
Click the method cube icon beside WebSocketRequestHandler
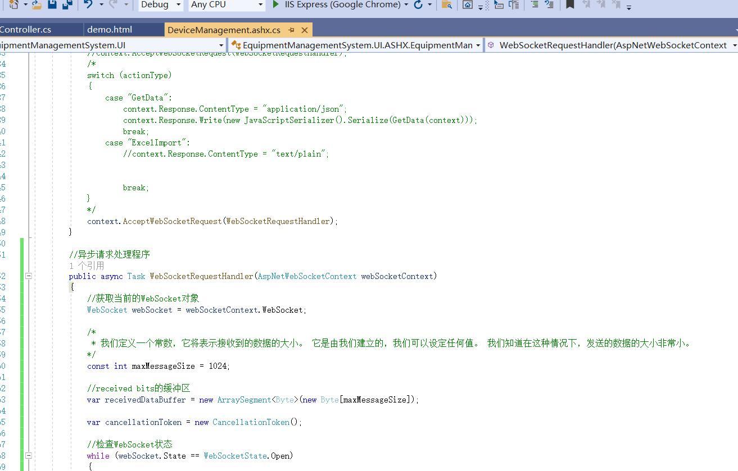tap(491, 45)
